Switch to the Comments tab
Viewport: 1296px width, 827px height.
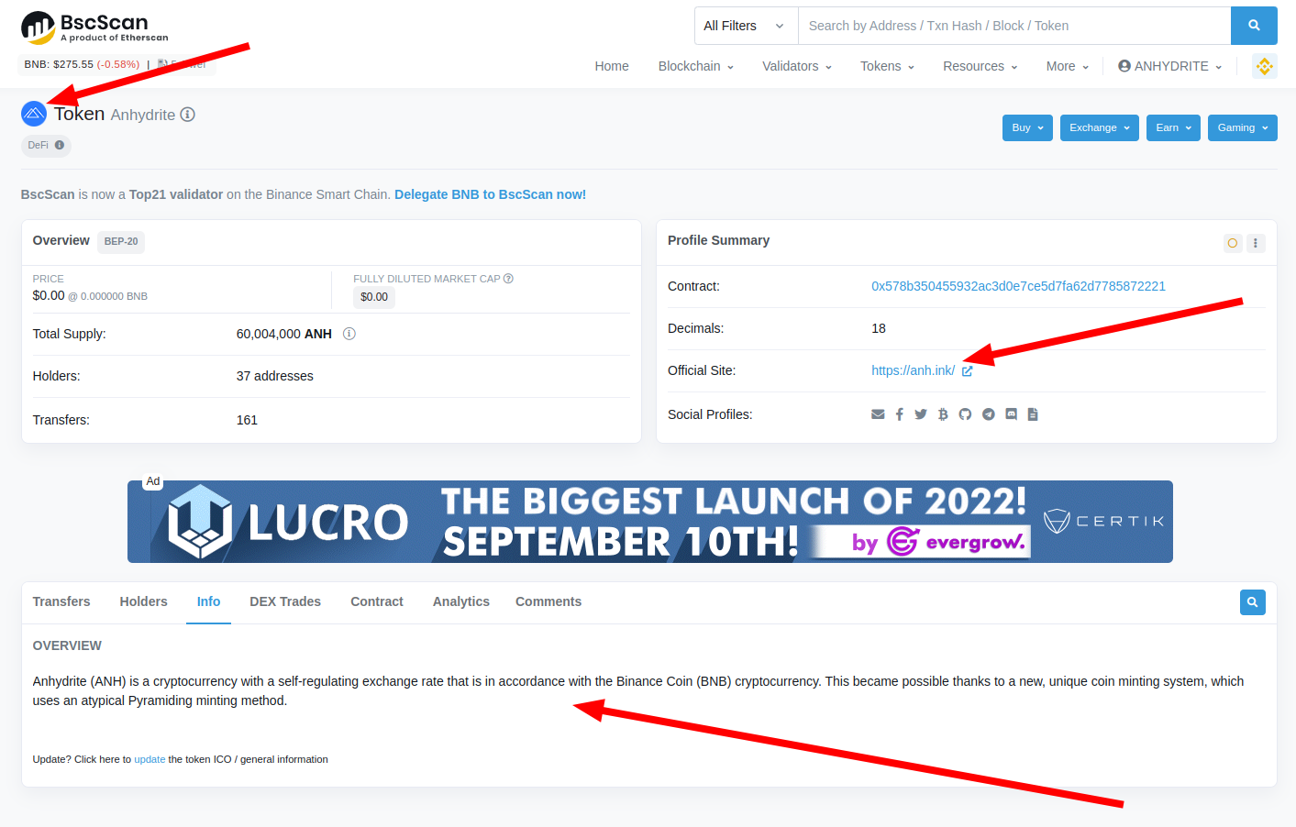coord(548,602)
